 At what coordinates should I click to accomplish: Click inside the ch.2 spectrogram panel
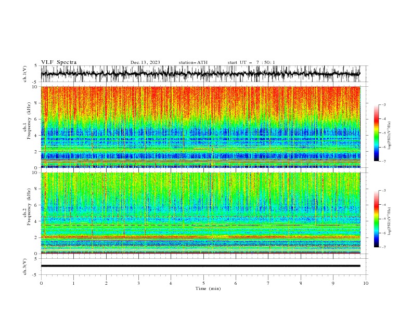point(200,213)
